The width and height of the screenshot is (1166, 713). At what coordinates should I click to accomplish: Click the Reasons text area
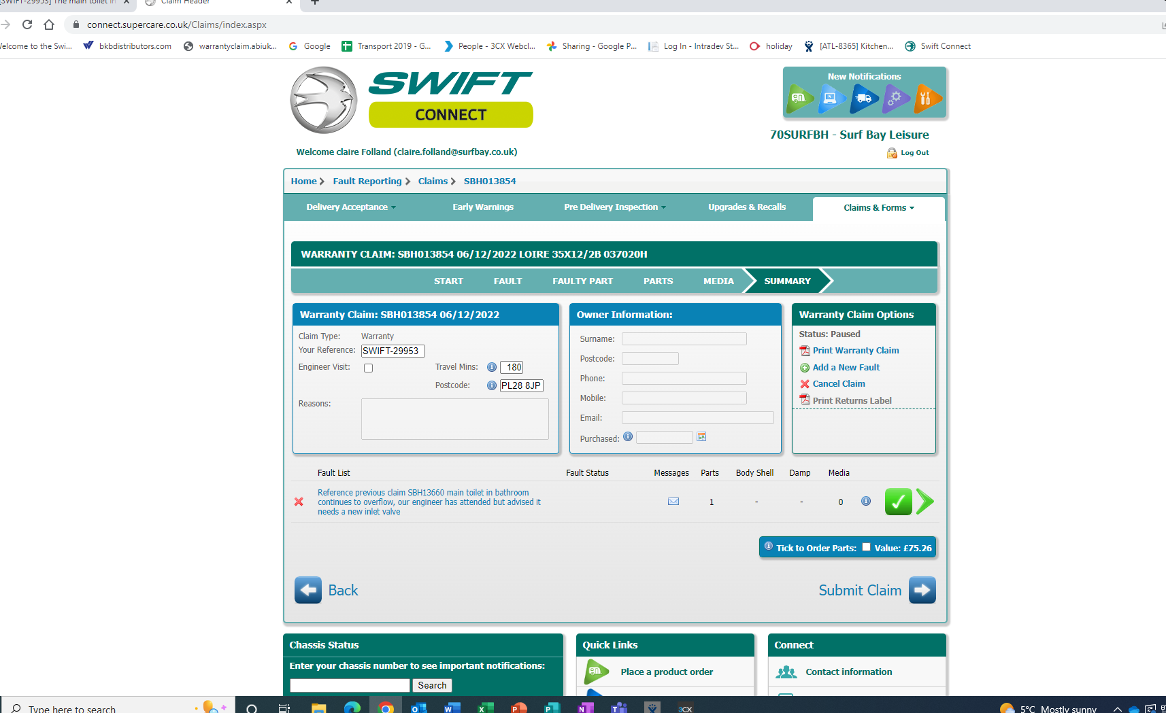(454, 419)
